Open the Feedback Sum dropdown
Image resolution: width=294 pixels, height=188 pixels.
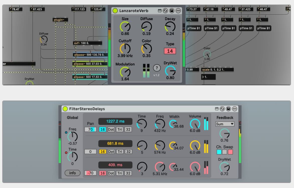pyautogui.click(x=225, y=124)
